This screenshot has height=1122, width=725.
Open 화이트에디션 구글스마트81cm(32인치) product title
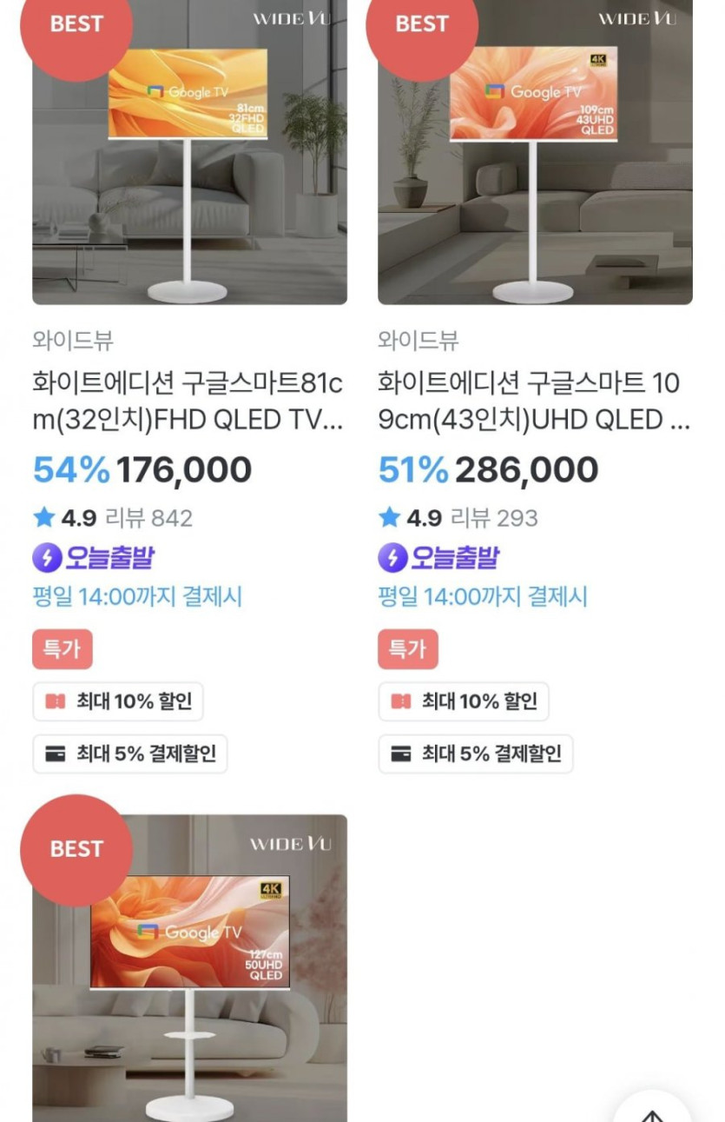pos(188,402)
